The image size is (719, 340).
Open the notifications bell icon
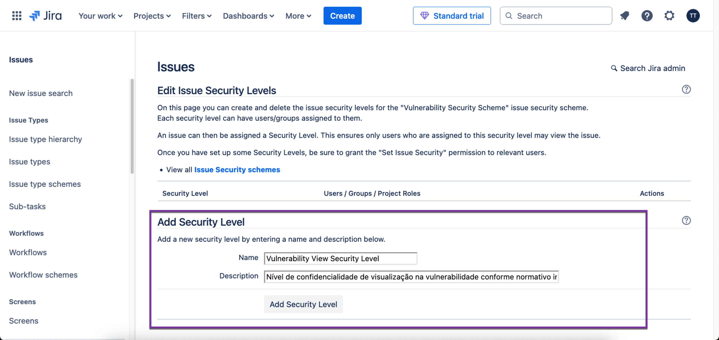[625, 16]
